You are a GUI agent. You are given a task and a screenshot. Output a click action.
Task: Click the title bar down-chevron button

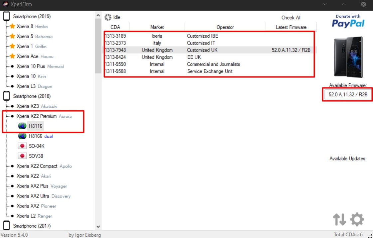coord(324,4)
